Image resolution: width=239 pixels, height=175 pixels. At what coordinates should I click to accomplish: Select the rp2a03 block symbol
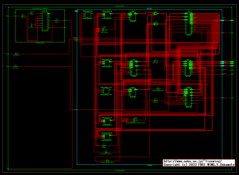tap(189, 97)
